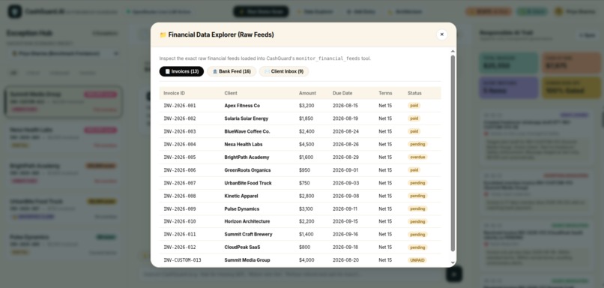Click the paid status for Apex Fitness Co

pos(414,105)
